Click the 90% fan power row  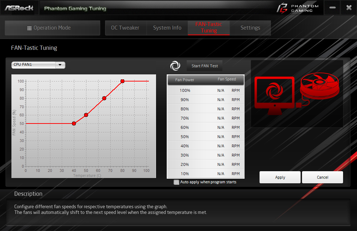tap(206, 100)
